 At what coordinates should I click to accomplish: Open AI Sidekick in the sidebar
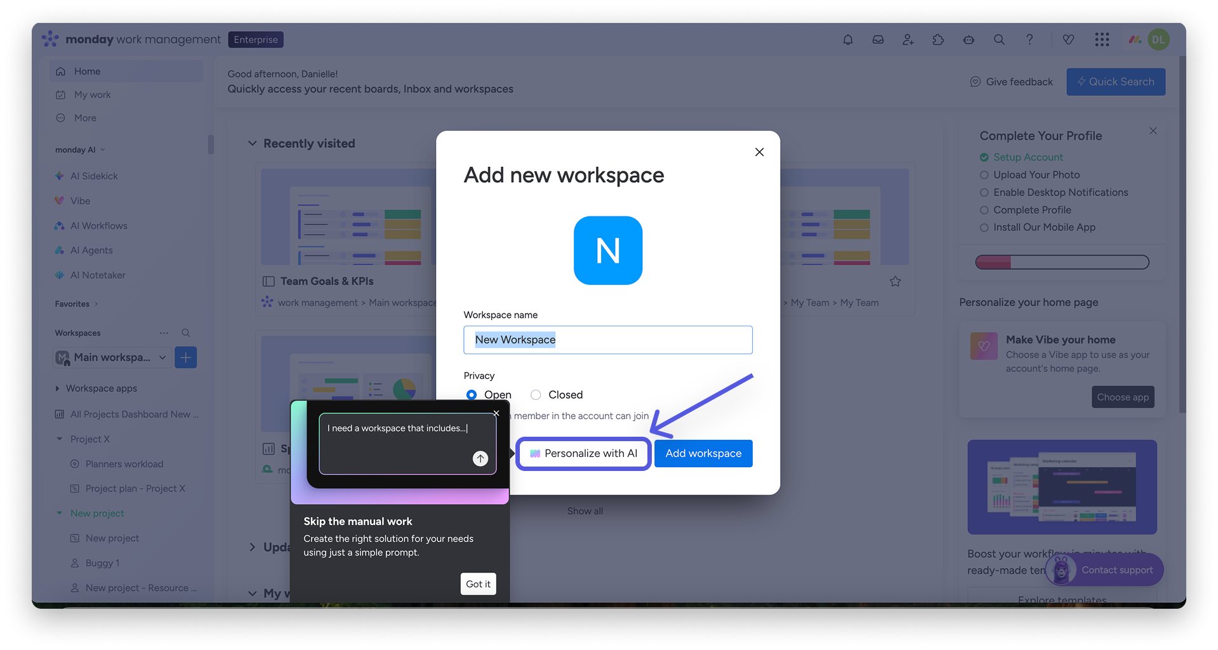[x=94, y=176]
